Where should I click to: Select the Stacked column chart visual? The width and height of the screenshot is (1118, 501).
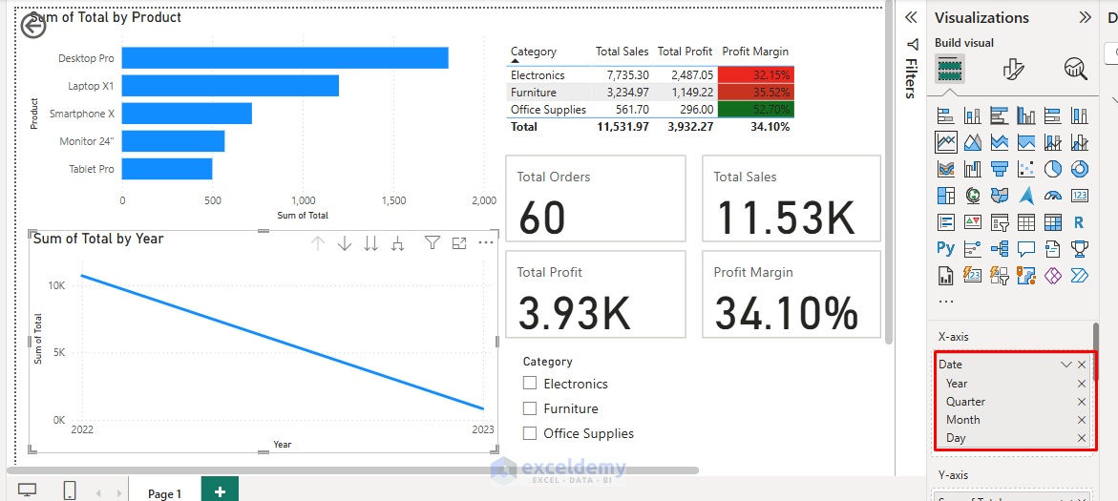pos(973,115)
